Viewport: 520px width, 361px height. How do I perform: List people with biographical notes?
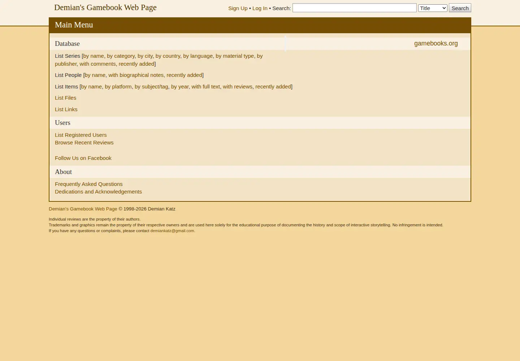click(x=136, y=75)
